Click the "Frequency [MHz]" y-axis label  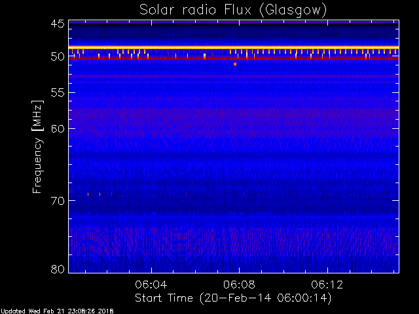[38, 147]
